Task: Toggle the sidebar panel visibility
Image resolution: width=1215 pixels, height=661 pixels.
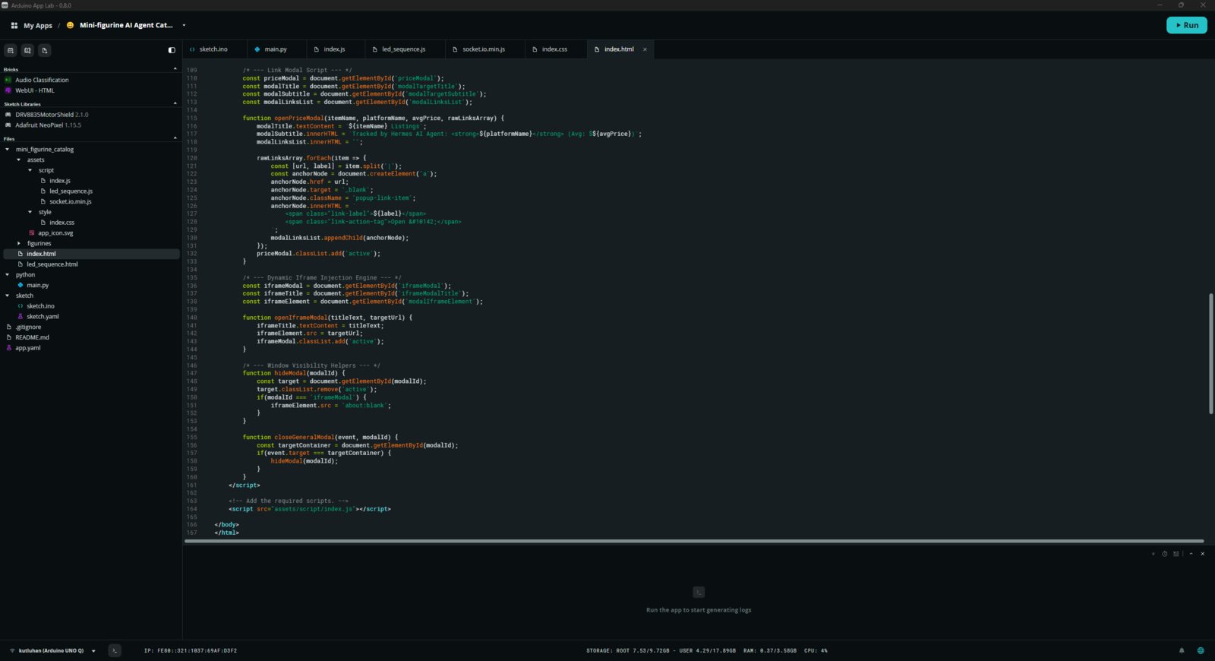Action: [172, 50]
